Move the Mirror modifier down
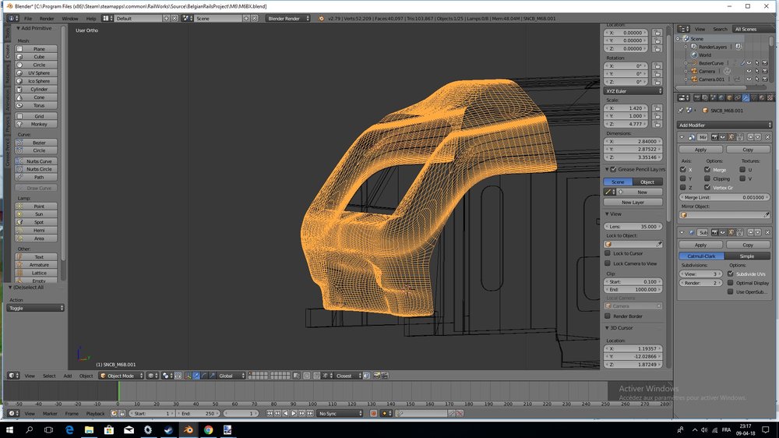Viewport: 779px width, 438px height. tap(758, 136)
